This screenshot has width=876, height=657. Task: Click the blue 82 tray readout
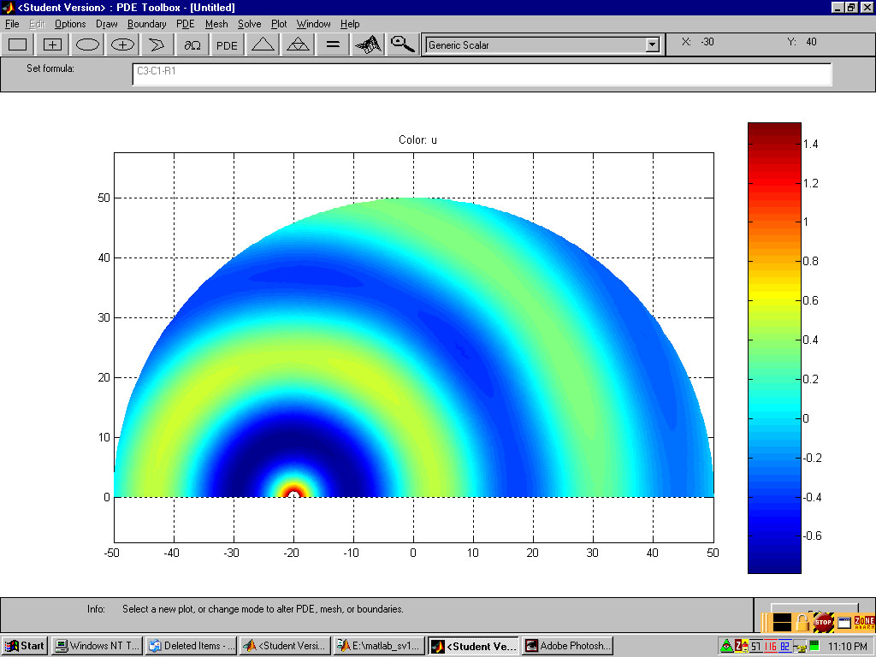pyautogui.click(x=785, y=647)
